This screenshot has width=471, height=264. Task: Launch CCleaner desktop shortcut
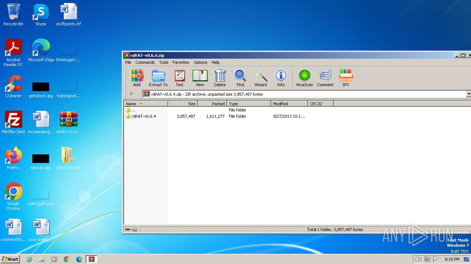(13, 87)
